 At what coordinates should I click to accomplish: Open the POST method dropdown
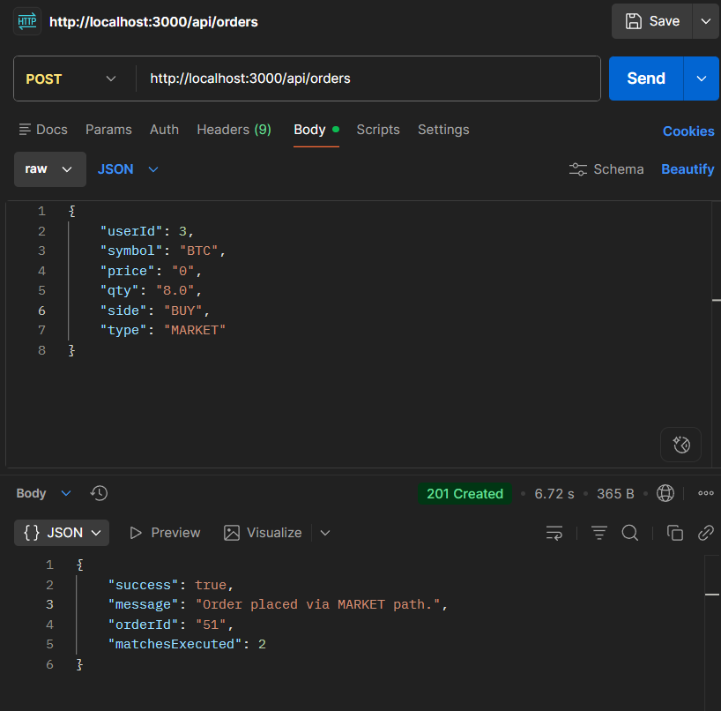click(71, 79)
